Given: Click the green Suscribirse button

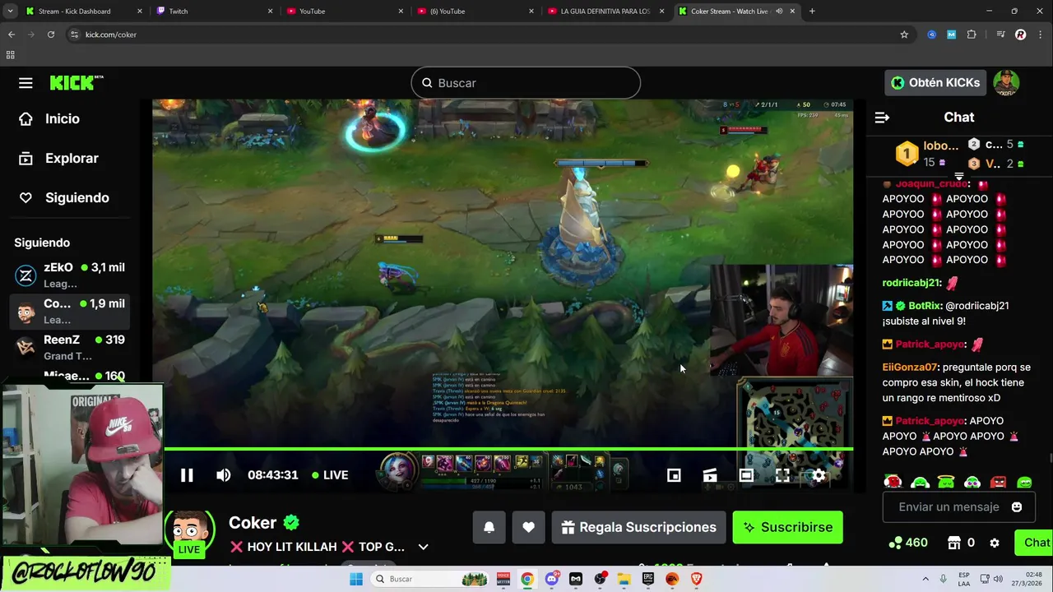Looking at the screenshot, I should pos(787,527).
